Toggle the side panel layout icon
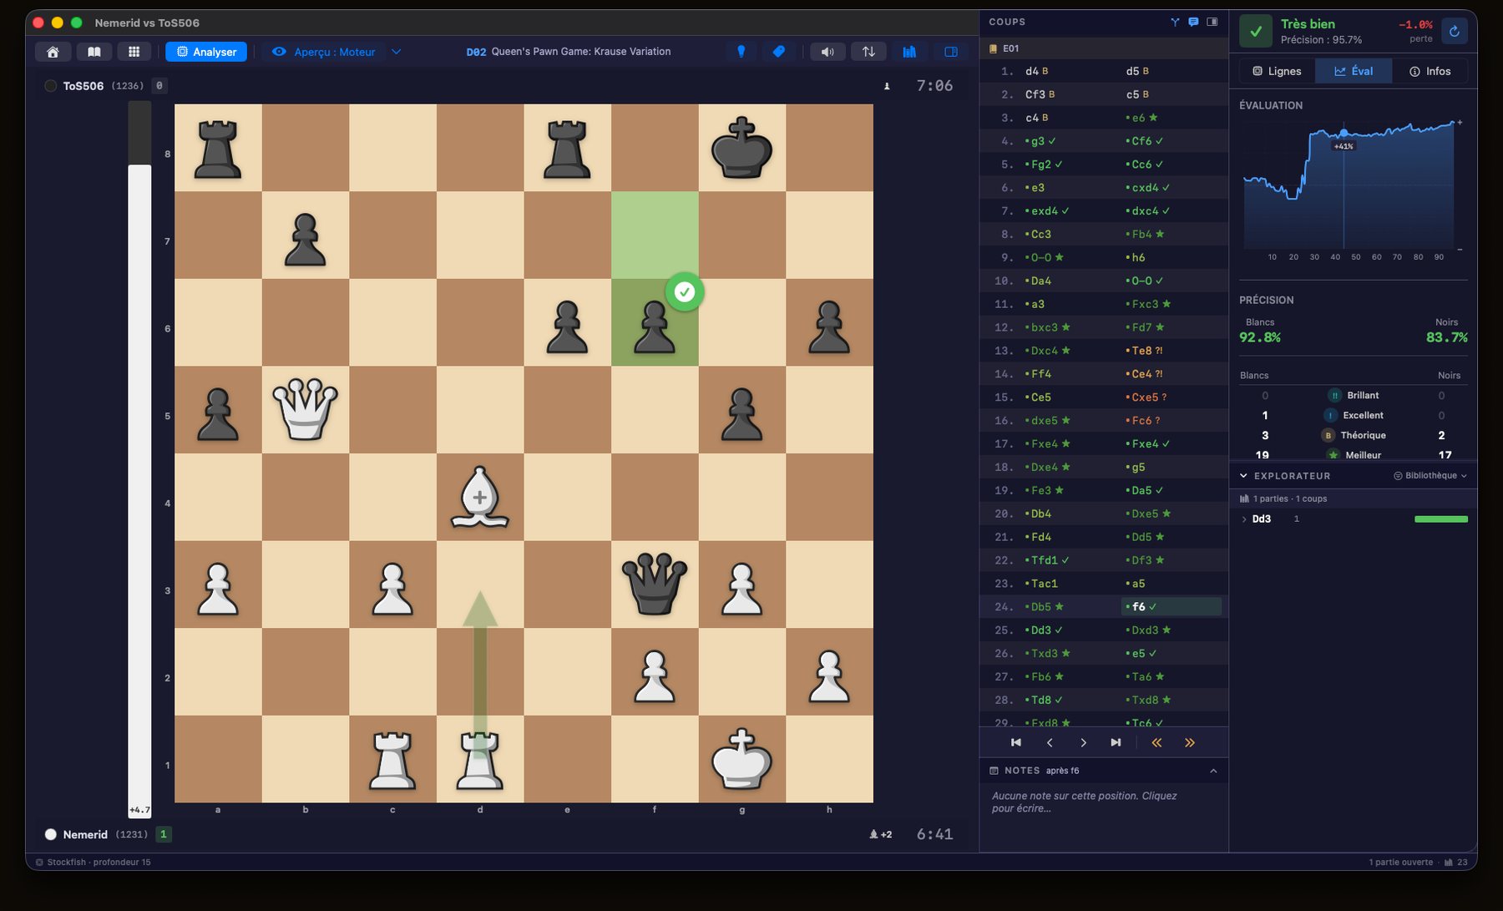Screen dimensions: 1503x911 950,52
